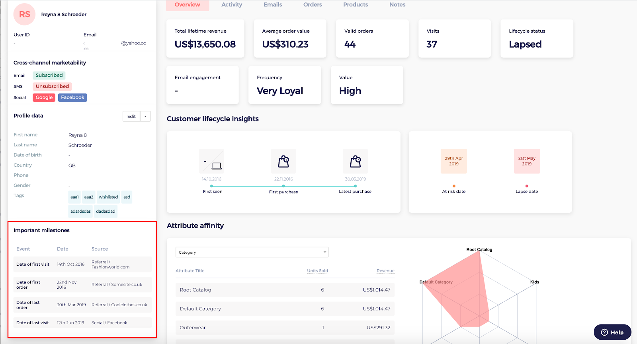Go to the Products tab
Viewport: 637px width, 344px height.
click(x=356, y=5)
